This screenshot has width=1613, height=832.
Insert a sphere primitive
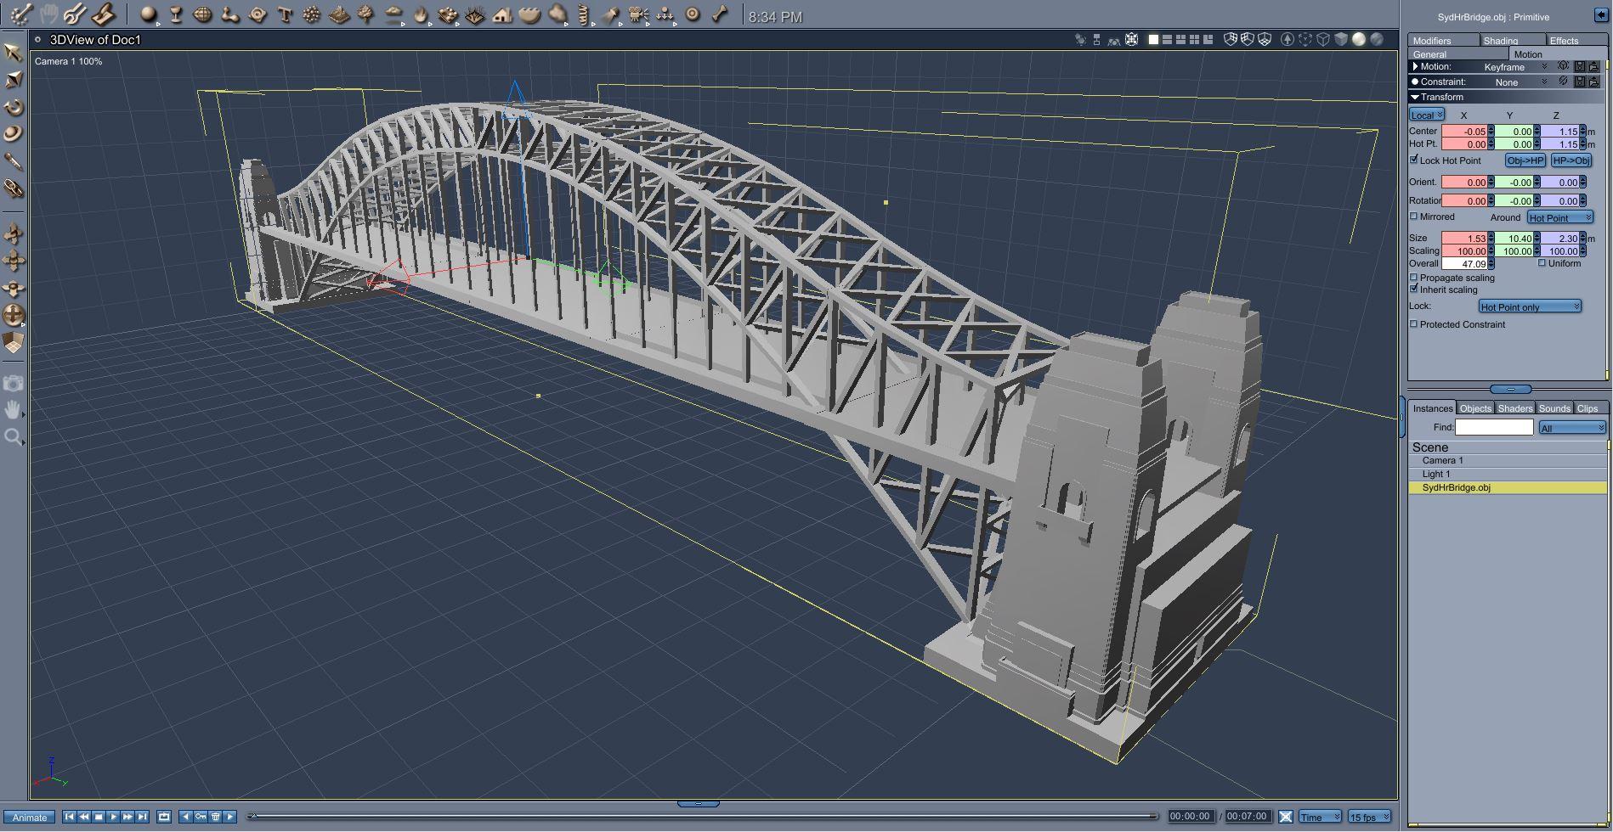(x=149, y=14)
